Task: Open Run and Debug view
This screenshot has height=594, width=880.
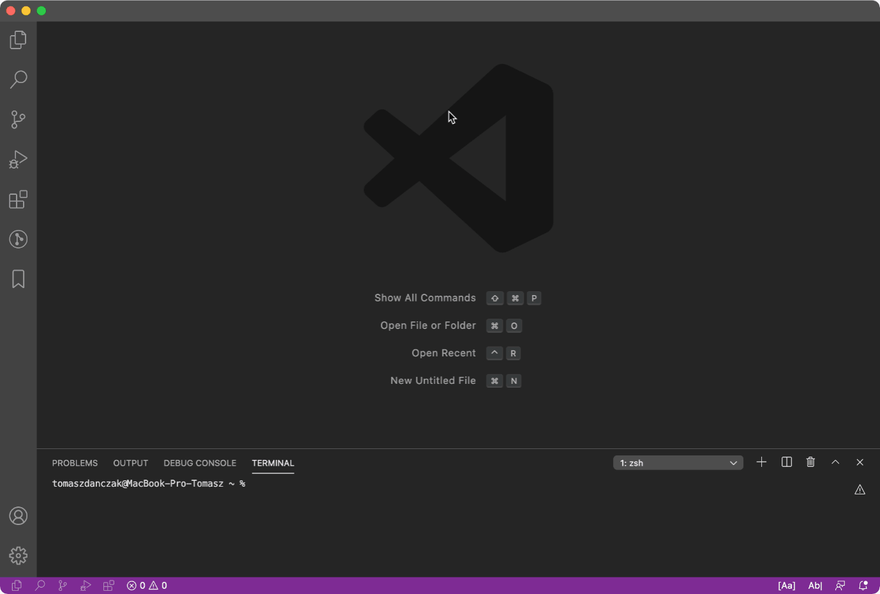Action: coord(18,159)
